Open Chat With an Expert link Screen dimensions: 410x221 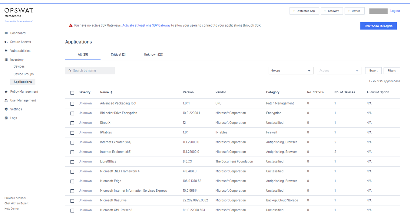point(16,203)
